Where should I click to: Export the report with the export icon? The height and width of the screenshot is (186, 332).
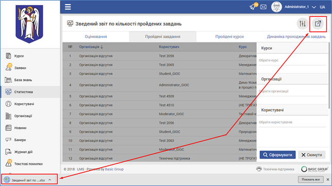tap(318, 24)
